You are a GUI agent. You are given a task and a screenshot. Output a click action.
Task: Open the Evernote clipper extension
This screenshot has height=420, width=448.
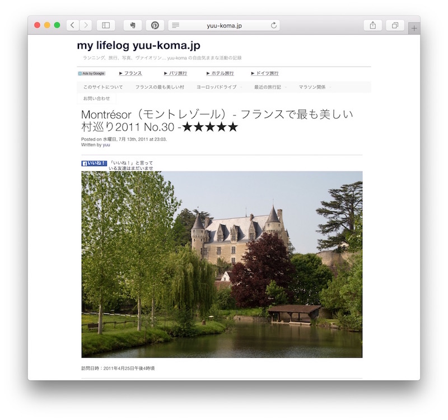click(133, 25)
